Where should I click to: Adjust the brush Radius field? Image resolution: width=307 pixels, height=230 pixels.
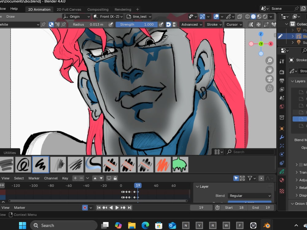[87, 25]
